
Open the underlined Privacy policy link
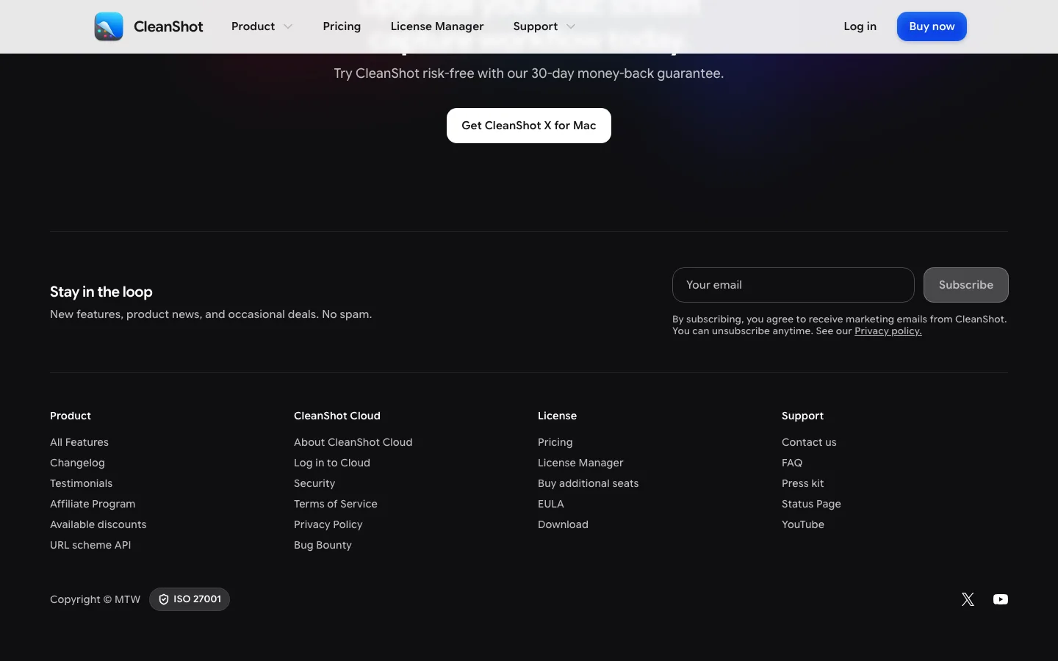888,331
